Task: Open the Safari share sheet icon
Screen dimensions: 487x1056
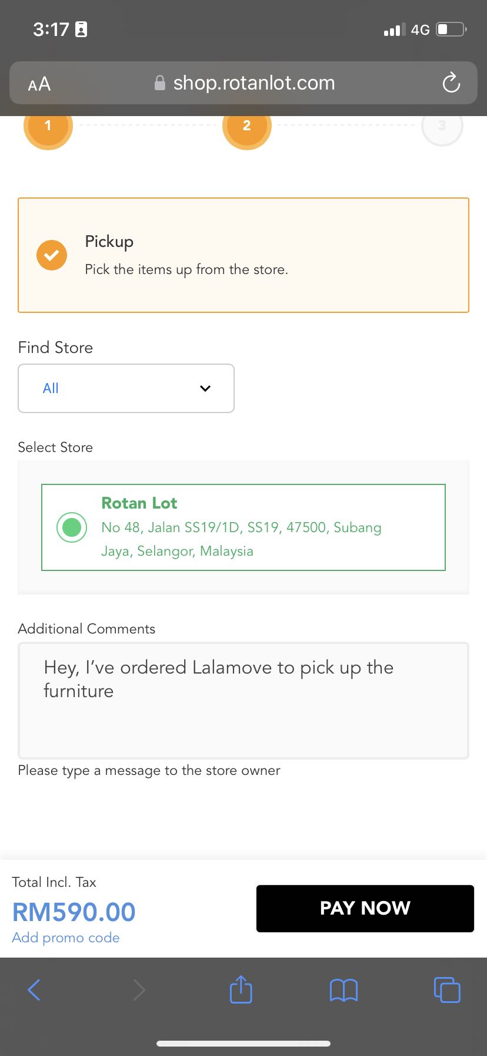Action: (241, 989)
